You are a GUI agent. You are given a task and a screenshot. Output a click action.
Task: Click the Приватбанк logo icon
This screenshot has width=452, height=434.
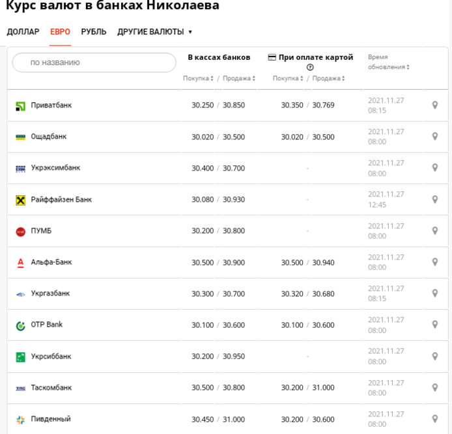[x=20, y=106]
